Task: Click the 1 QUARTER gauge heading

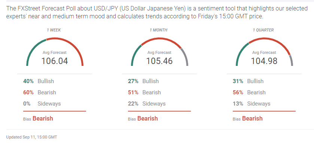Action: coord(263,30)
